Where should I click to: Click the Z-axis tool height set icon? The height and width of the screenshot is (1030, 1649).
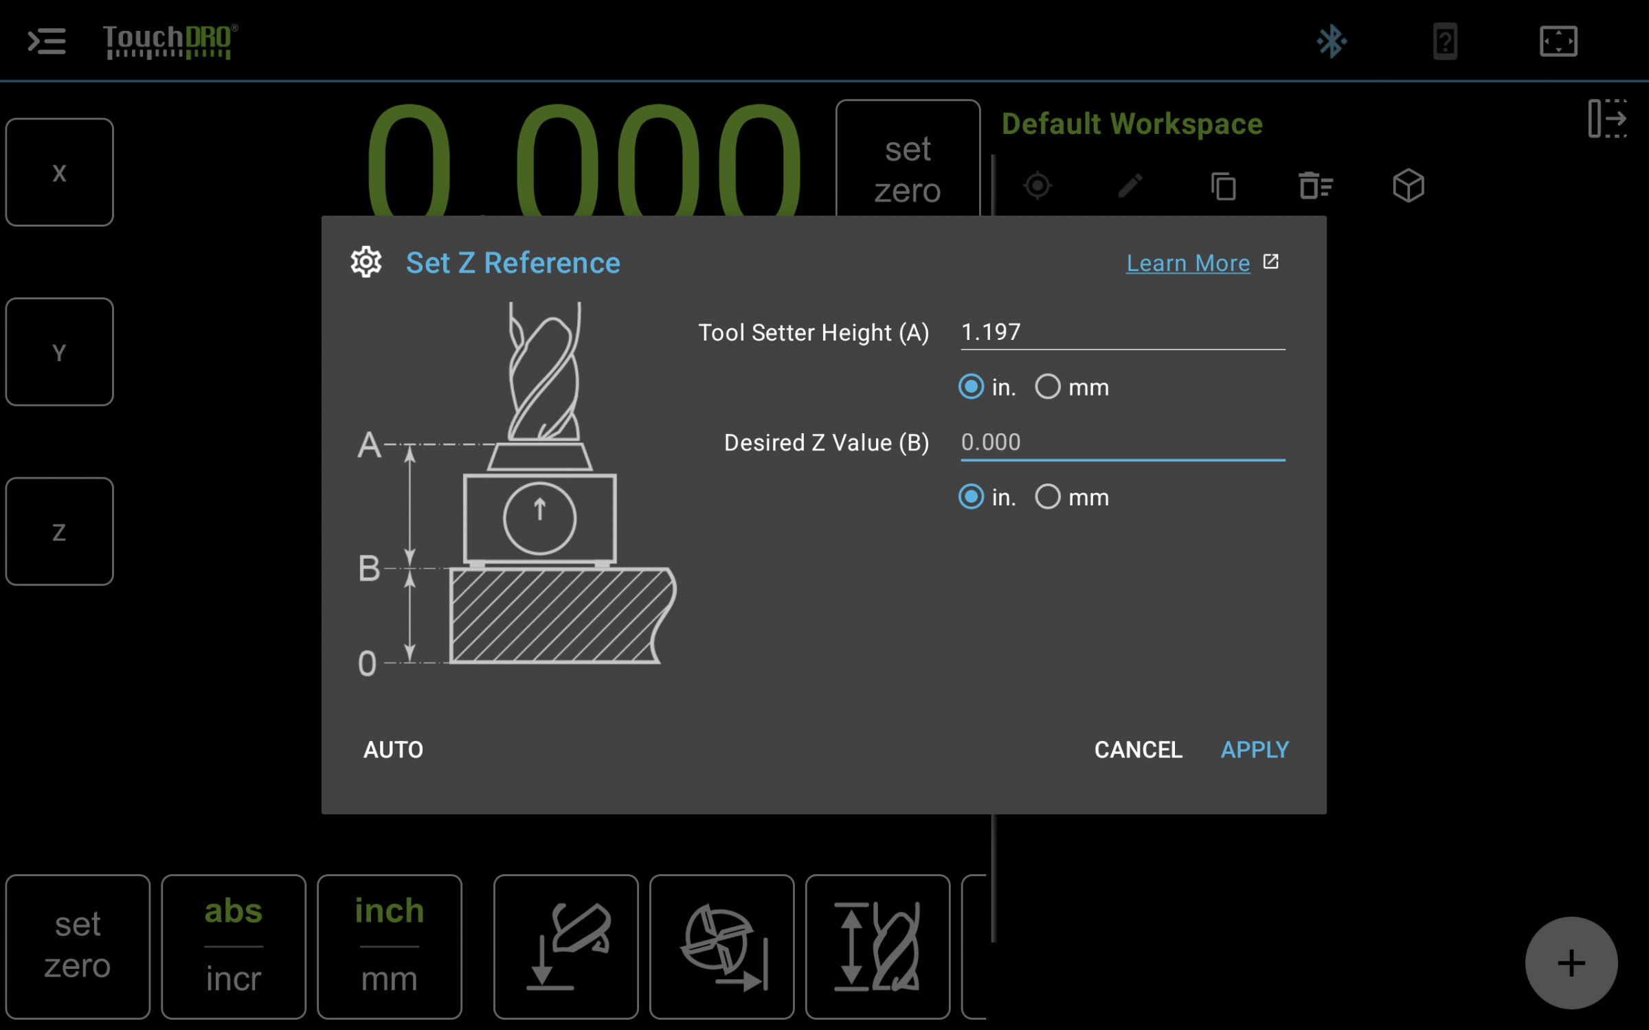click(877, 943)
